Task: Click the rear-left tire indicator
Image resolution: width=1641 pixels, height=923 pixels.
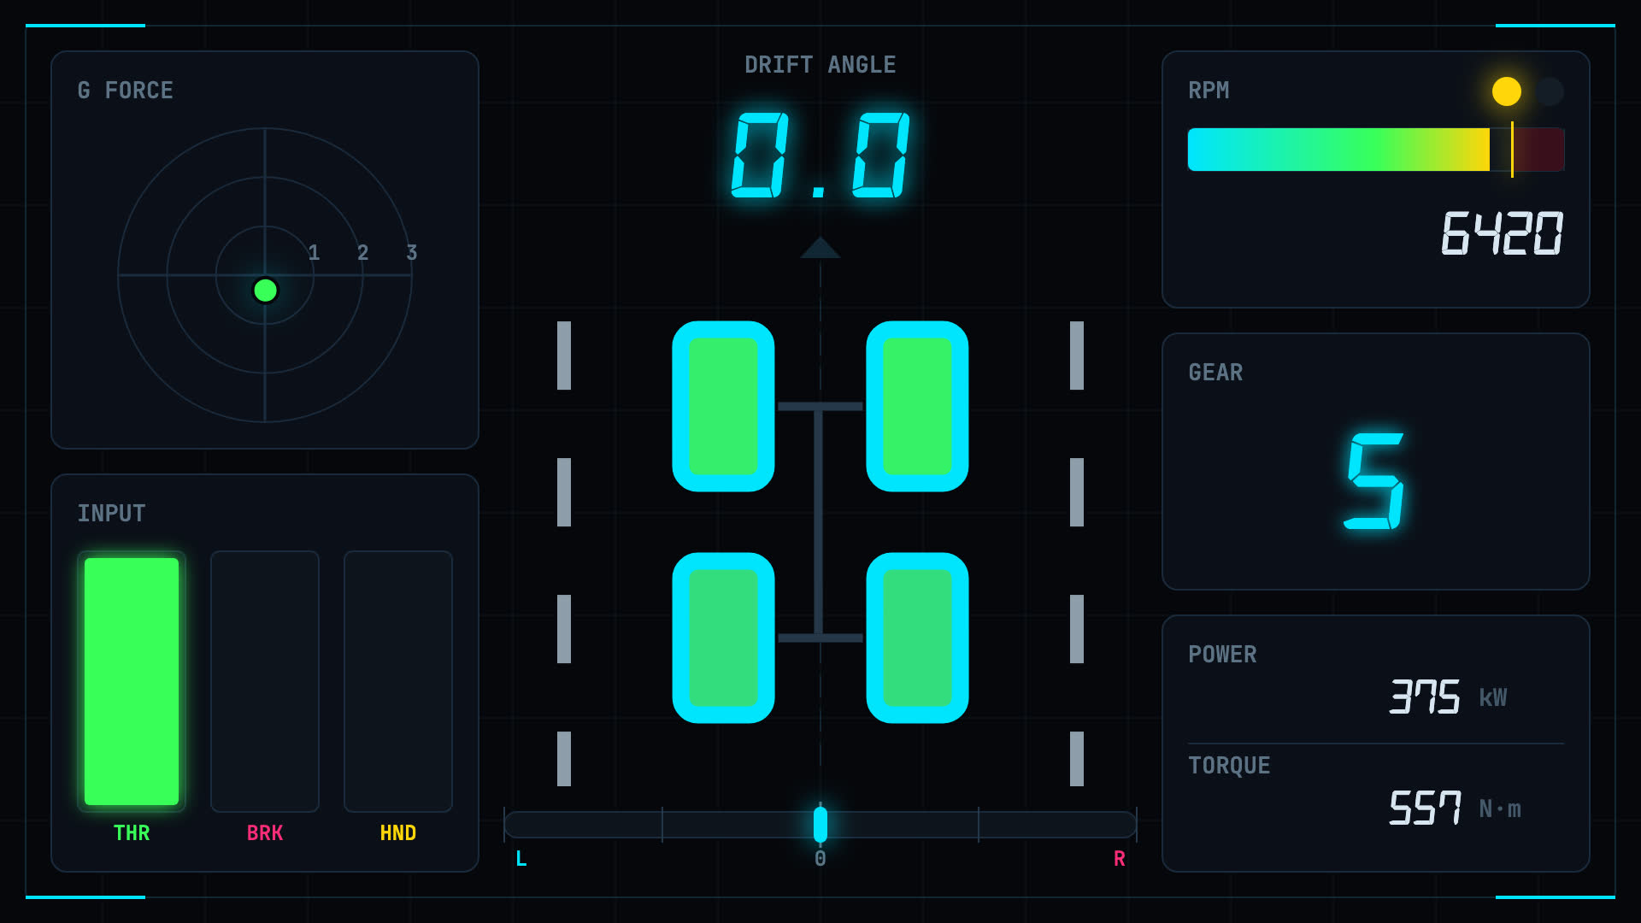Action: coord(723,638)
